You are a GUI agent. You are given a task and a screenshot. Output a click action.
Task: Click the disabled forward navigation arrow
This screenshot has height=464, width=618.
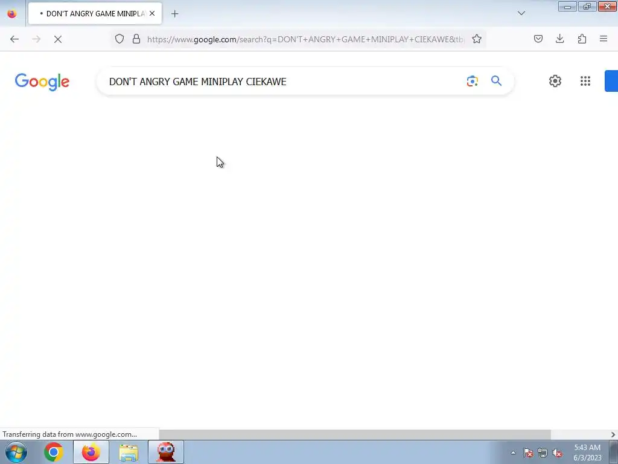(36, 39)
